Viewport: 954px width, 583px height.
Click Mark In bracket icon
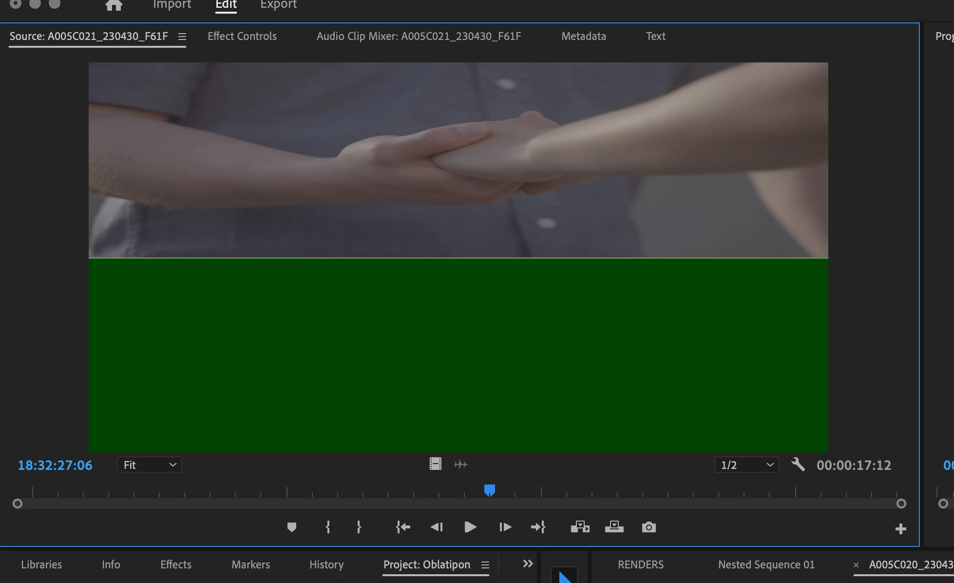[x=328, y=527]
